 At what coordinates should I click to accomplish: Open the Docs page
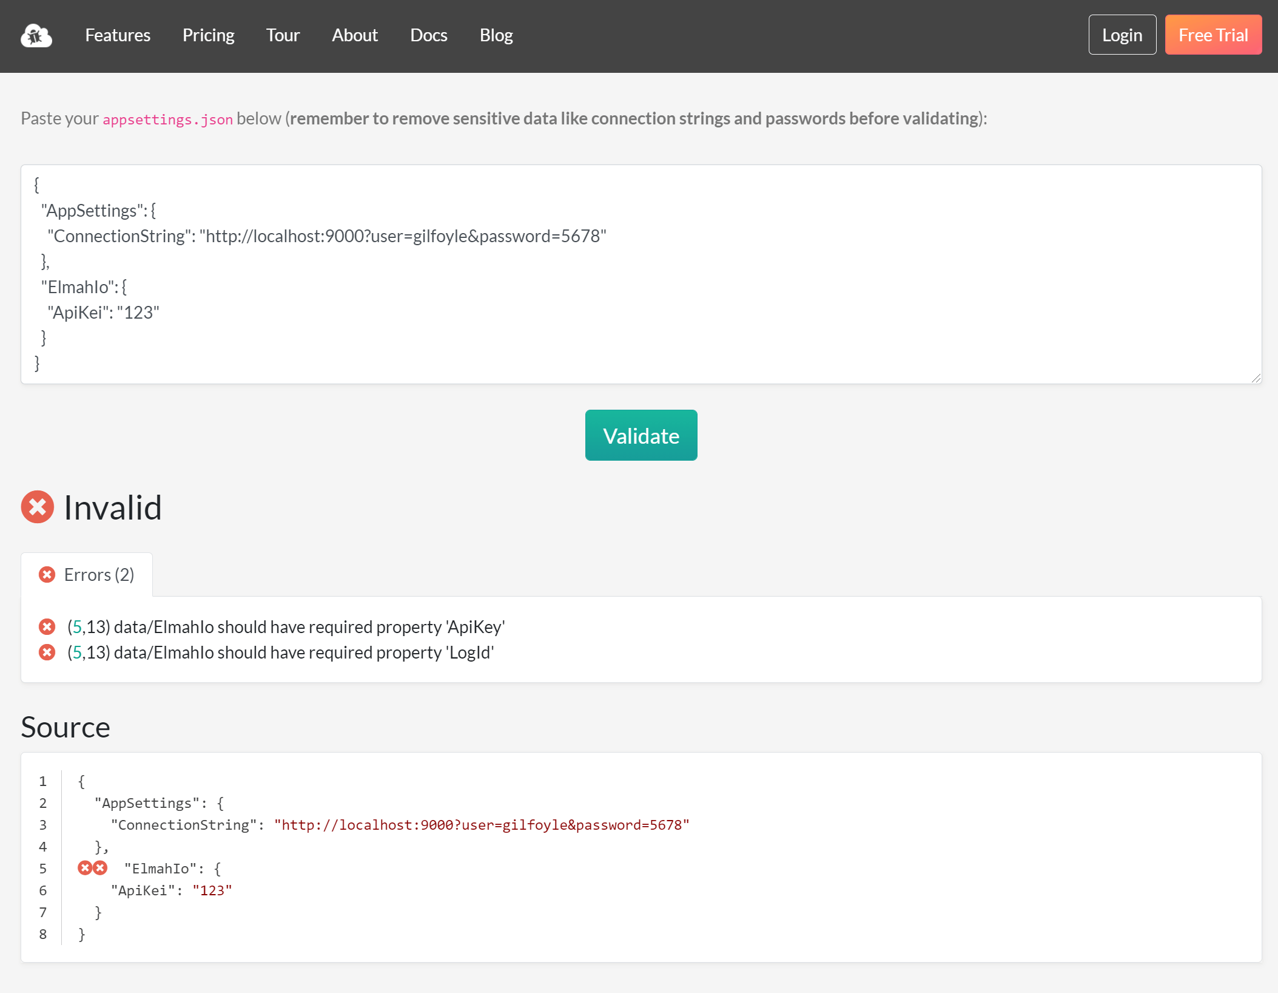click(x=428, y=35)
